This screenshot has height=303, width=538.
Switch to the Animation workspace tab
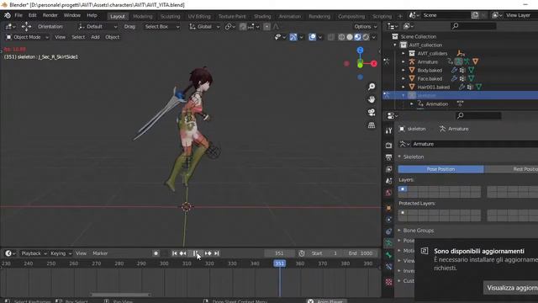click(289, 17)
